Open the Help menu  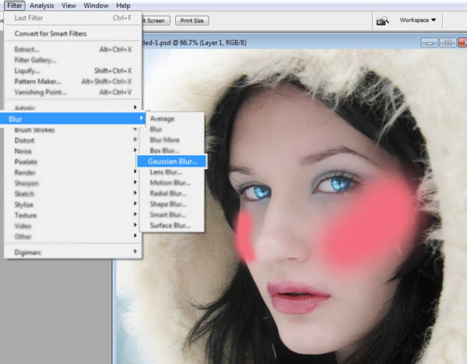point(123,5)
